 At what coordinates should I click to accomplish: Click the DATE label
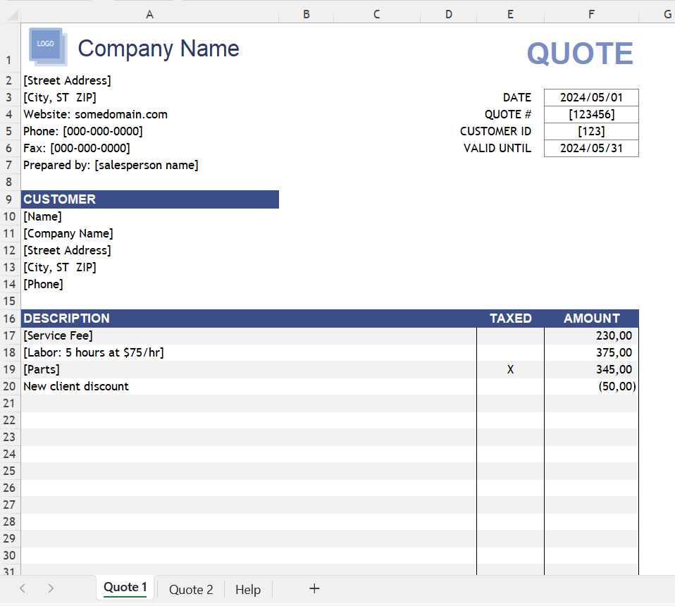(x=517, y=98)
